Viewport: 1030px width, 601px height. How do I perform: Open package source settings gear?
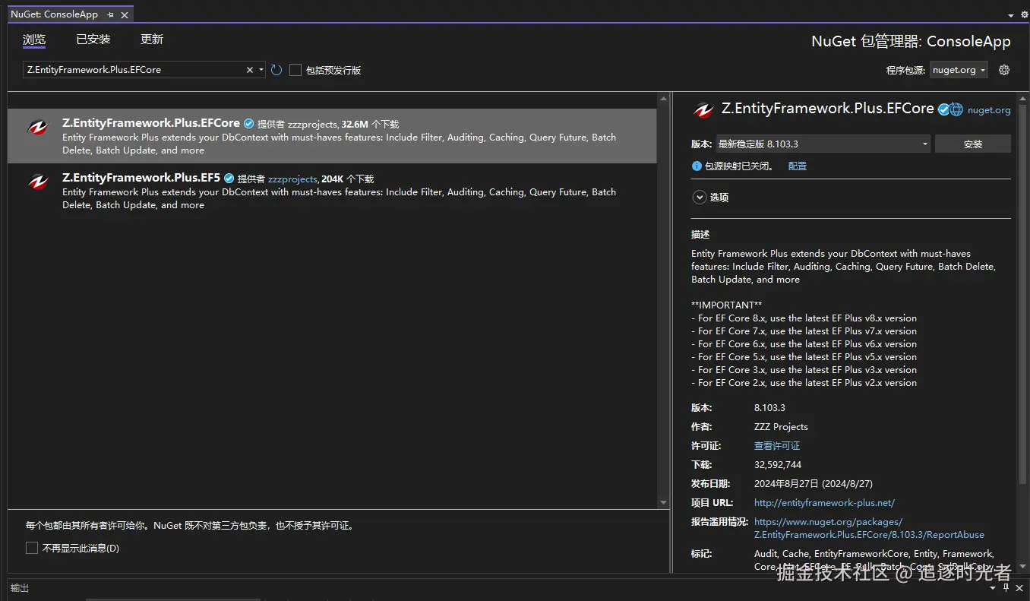click(x=1004, y=70)
